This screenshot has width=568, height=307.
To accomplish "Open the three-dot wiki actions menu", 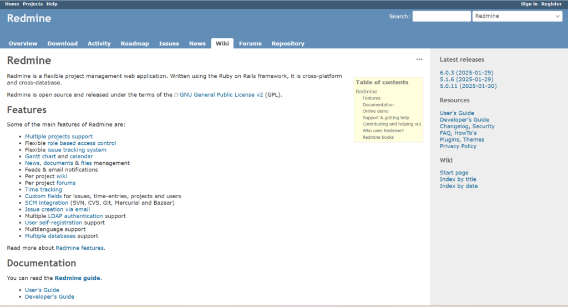I will pos(419,59).
